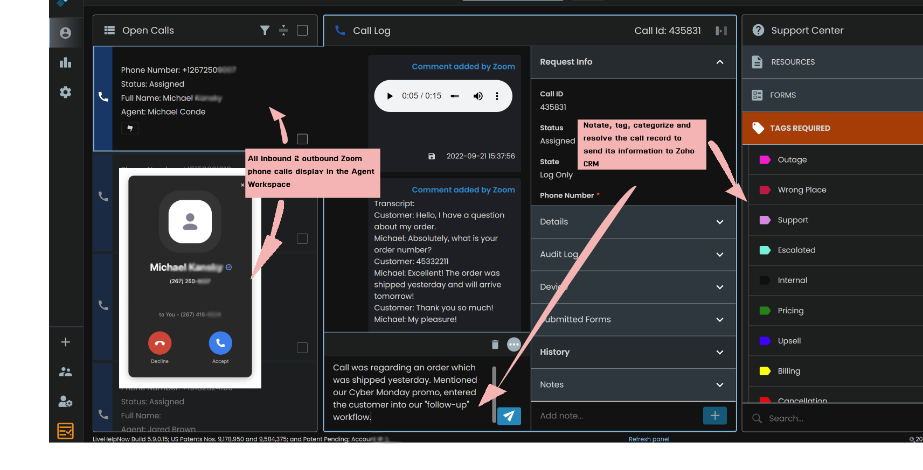Accept the incoming call from Michael
Viewport: 923px width, 470px height.
220,343
